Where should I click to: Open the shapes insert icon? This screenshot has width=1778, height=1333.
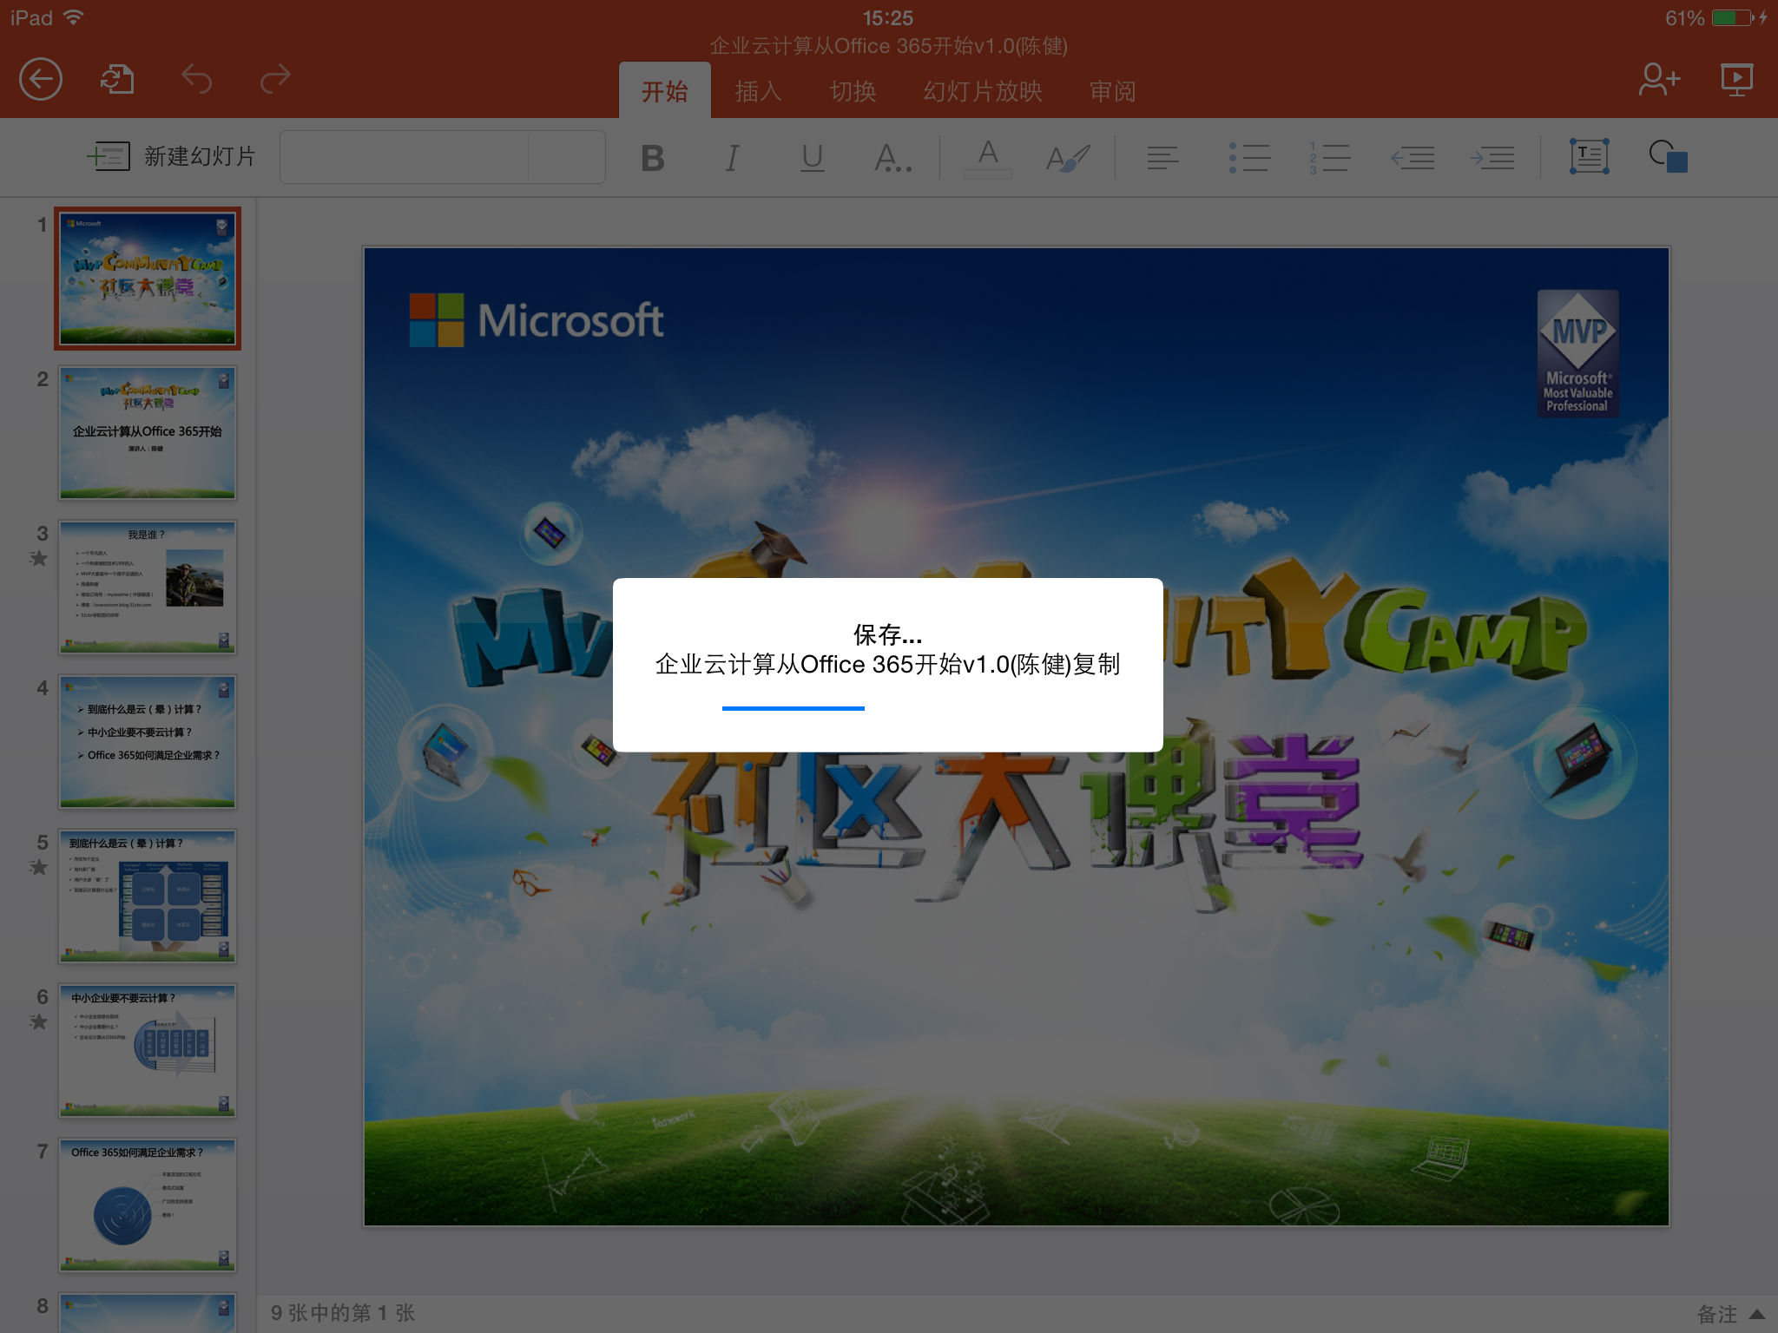click(x=1668, y=156)
